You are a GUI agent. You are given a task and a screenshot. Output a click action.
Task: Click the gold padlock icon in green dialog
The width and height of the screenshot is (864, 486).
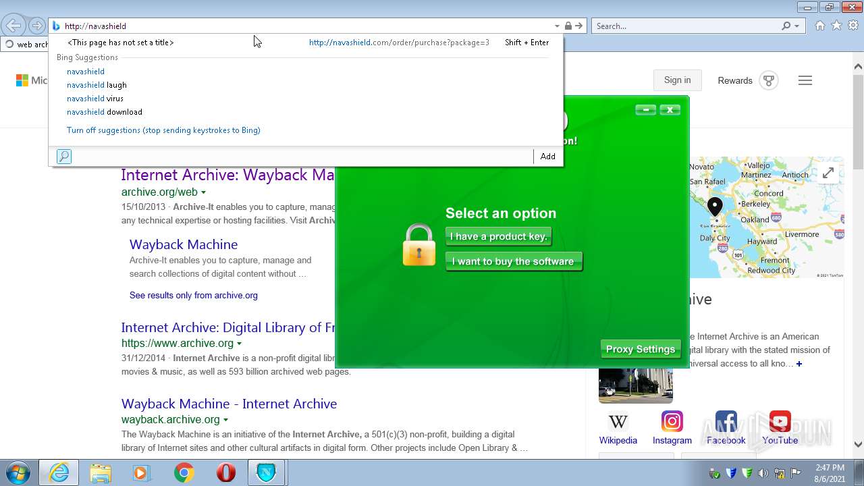[419, 245]
